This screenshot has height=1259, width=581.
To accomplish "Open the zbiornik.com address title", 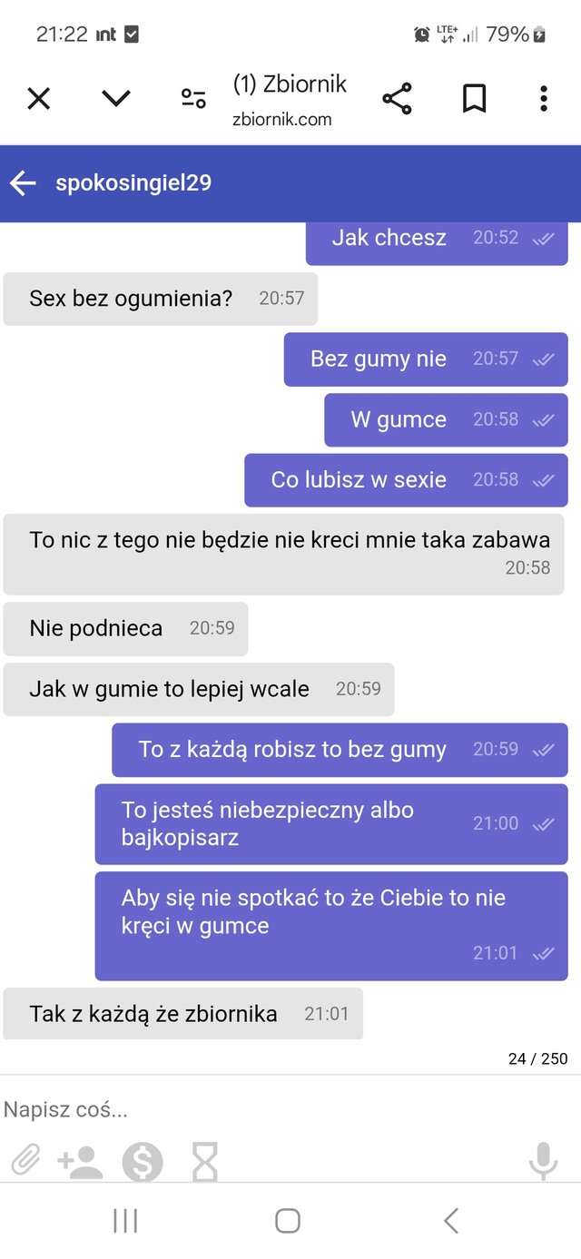I will click(290, 100).
